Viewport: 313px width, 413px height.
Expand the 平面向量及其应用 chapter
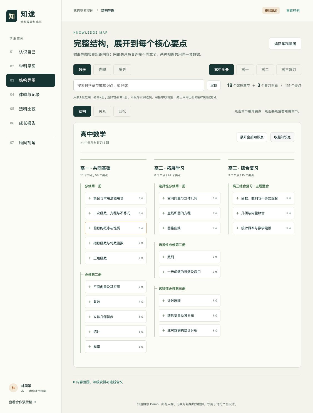click(x=115, y=287)
